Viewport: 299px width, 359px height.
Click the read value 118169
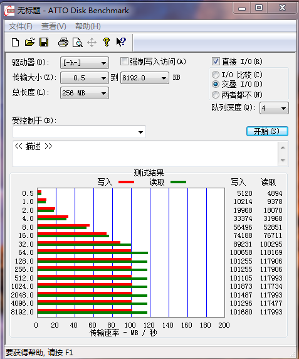pyautogui.click(x=271, y=252)
